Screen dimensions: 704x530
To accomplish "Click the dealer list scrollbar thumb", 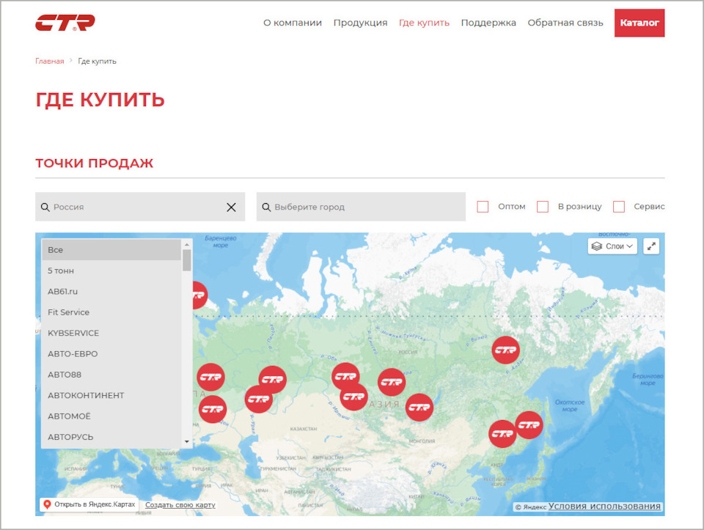I will pyautogui.click(x=187, y=260).
